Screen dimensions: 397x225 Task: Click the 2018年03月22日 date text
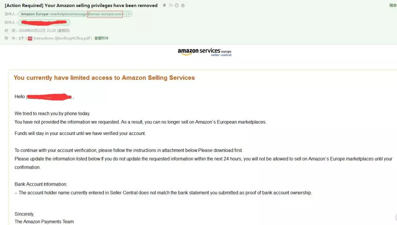pos(32,31)
